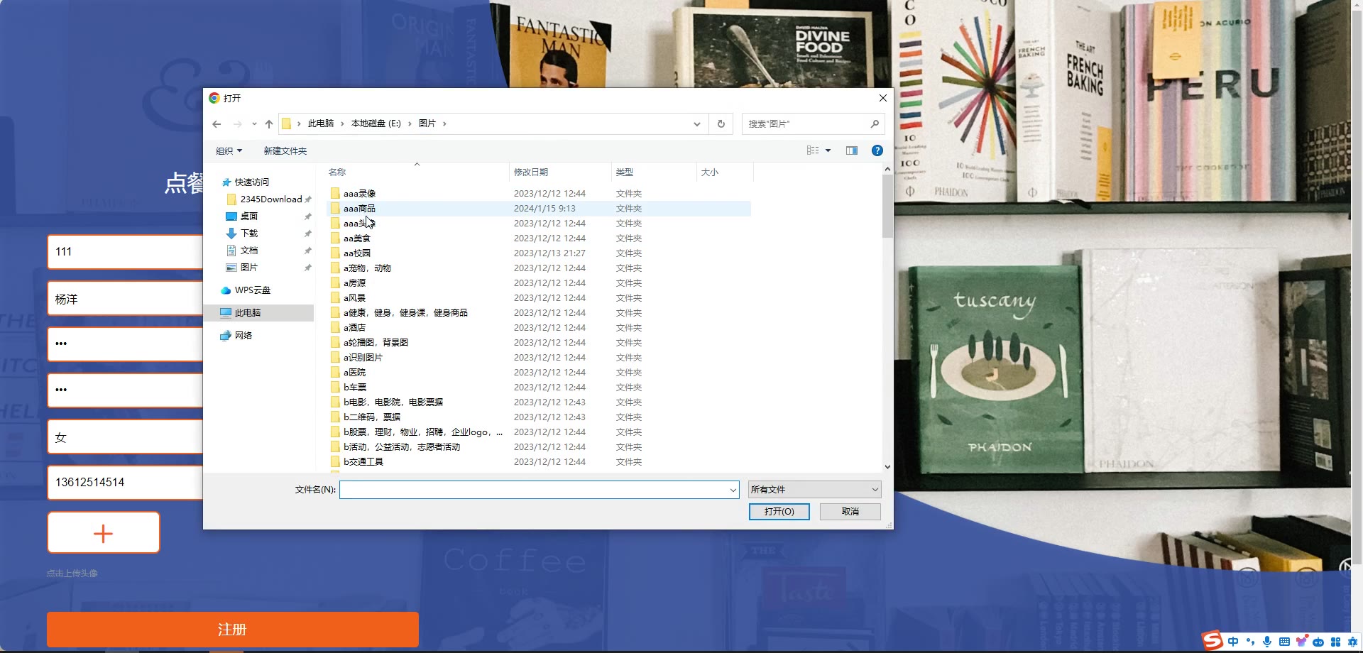
Task: Click the 13612514514 phone field on page
Action: click(125, 483)
